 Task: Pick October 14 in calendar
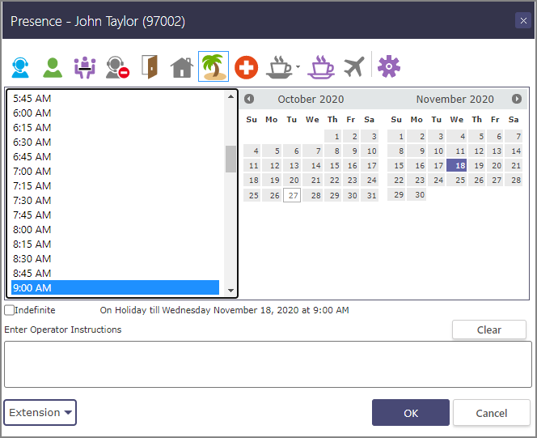312,165
